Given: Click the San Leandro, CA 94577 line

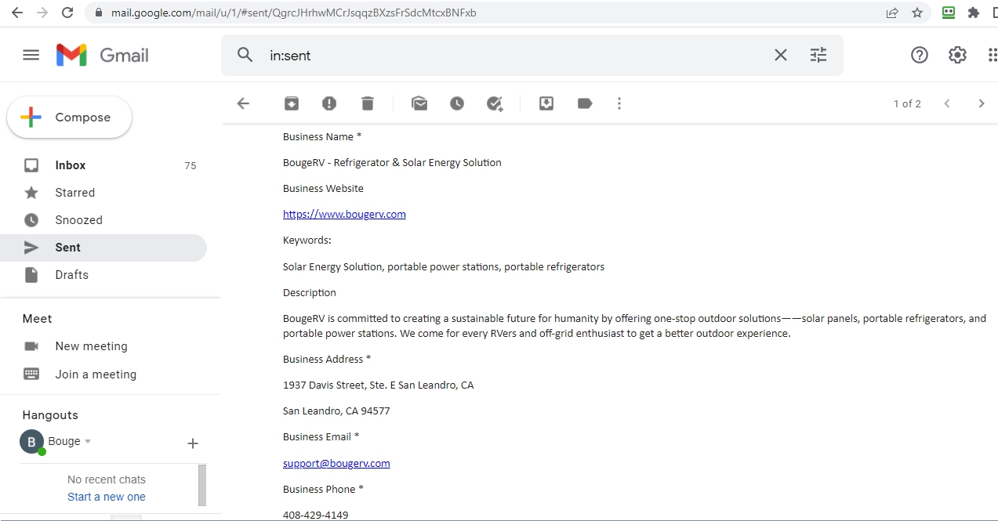Looking at the screenshot, I should [x=336, y=411].
